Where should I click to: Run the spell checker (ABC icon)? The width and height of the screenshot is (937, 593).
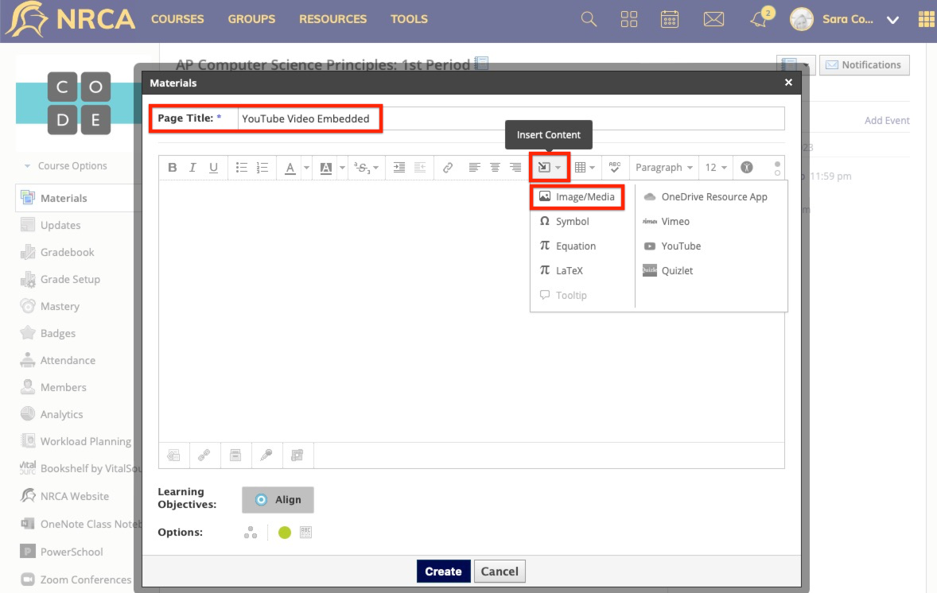(615, 167)
